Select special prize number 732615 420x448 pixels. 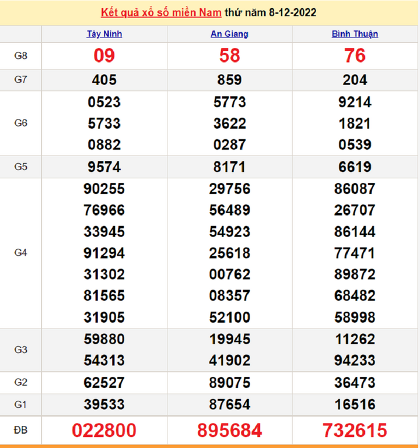click(x=355, y=431)
